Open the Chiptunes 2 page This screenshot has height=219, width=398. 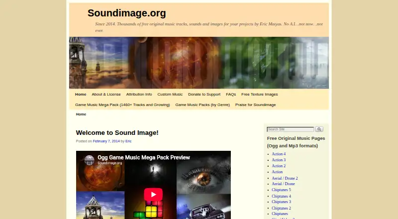(x=281, y=208)
